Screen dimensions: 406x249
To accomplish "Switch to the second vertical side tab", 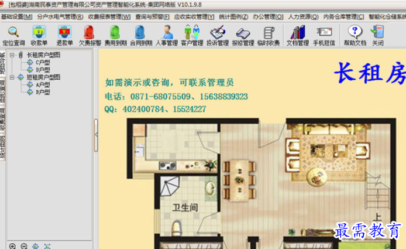I will tap(2, 91).
